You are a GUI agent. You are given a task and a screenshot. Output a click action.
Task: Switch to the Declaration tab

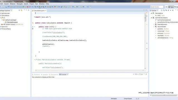coord(53,75)
